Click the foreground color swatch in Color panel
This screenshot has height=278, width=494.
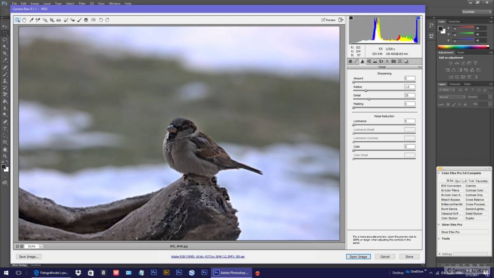pos(440,29)
